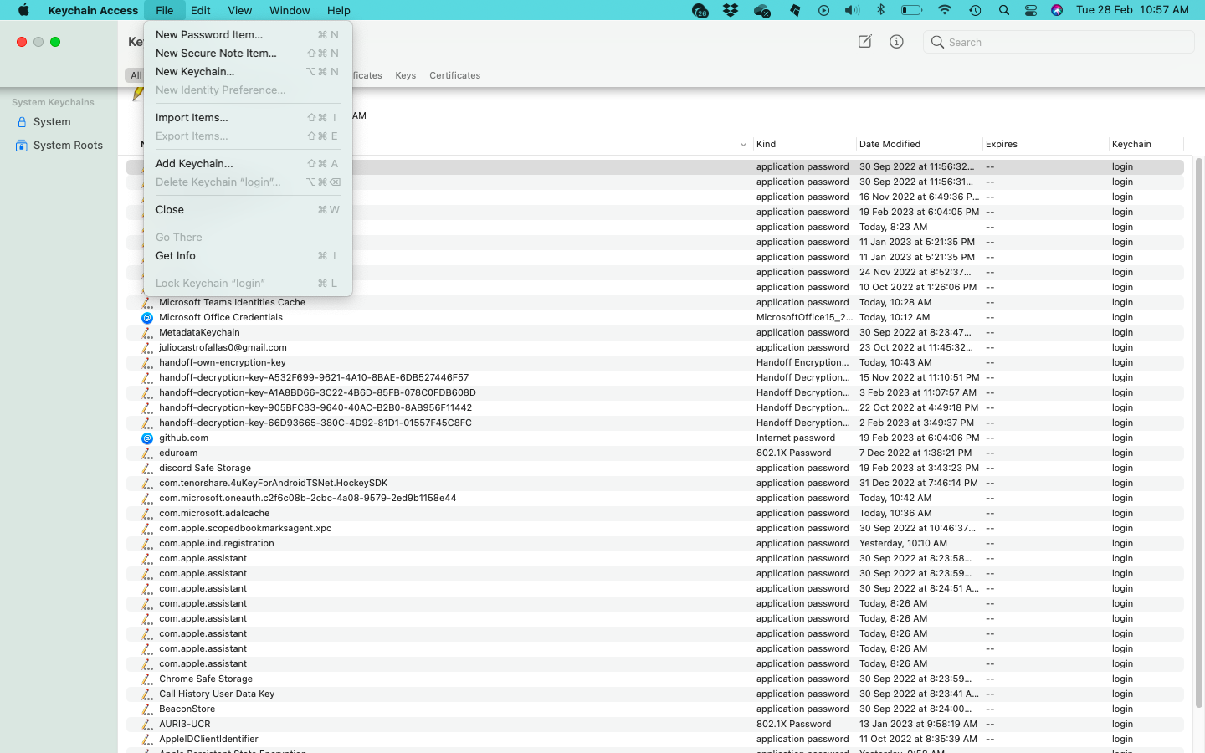Click the Wi-Fi status icon
This screenshot has height=753, width=1205.
[x=944, y=10]
